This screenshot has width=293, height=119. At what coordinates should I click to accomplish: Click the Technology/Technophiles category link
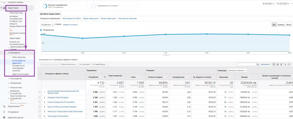pyautogui.click(x=58, y=116)
